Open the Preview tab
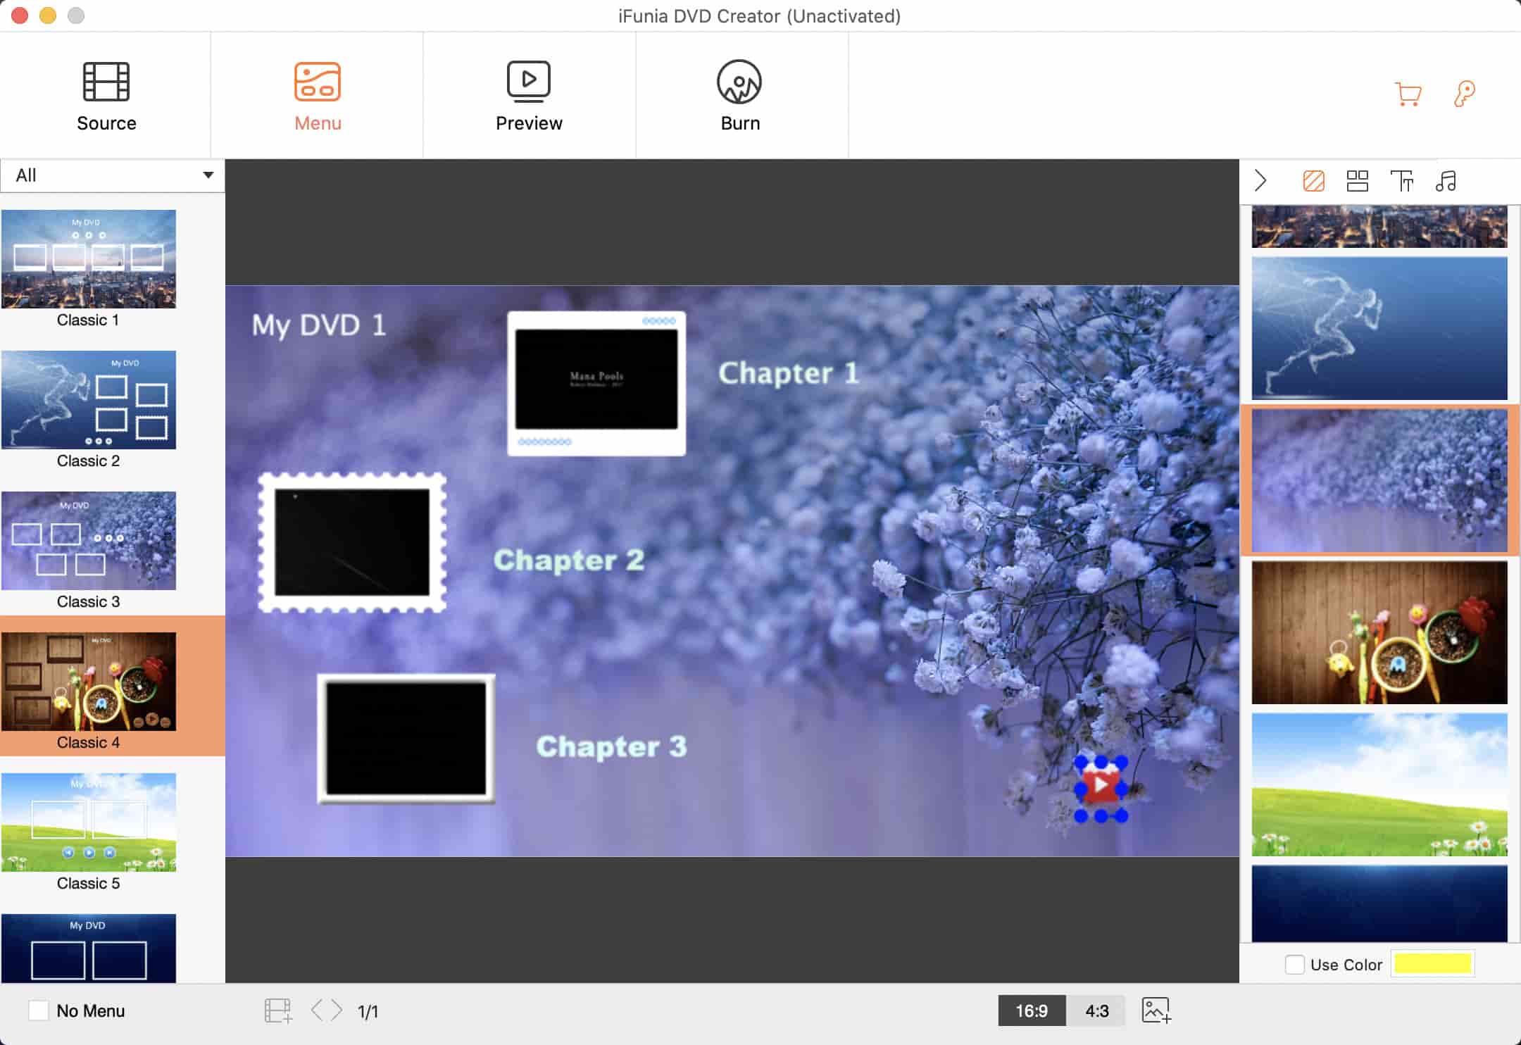 click(x=529, y=96)
